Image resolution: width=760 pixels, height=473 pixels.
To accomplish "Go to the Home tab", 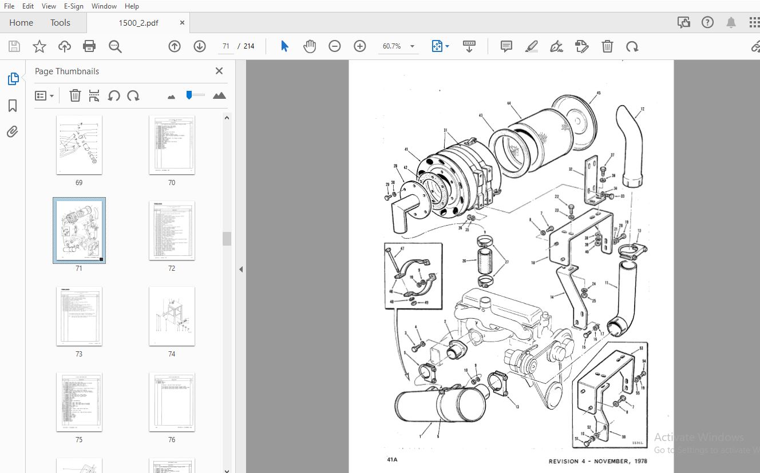I will (21, 23).
